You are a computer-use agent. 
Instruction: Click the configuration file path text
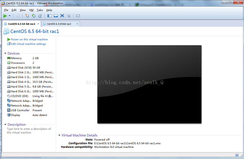[x=127, y=144]
